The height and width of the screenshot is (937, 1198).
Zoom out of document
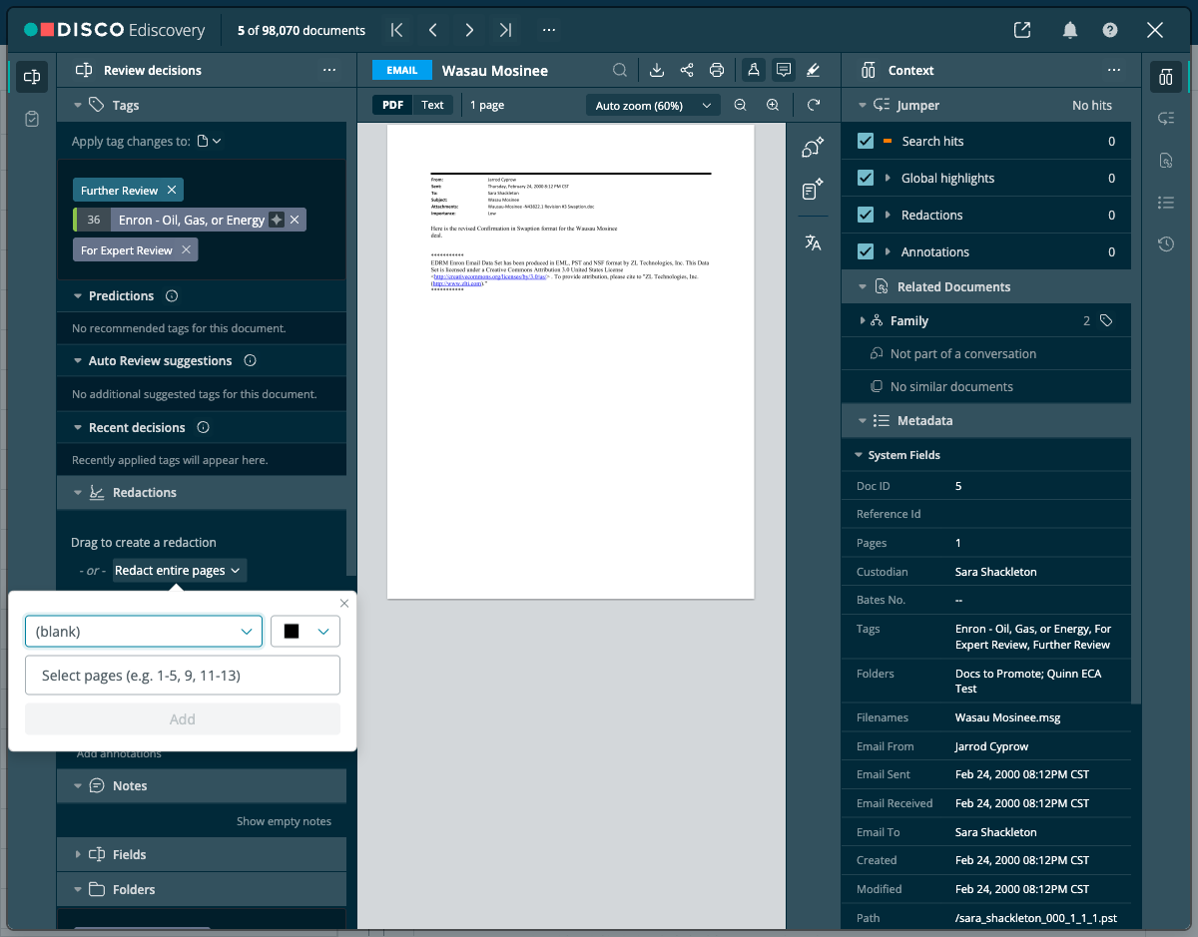(x=740, y=105)
